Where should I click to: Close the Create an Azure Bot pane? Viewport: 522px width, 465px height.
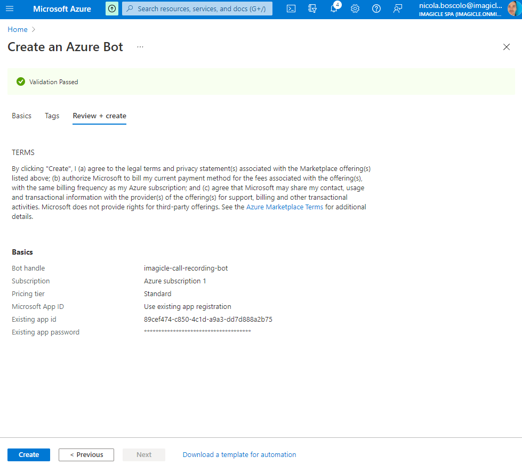tap(507, 47)
